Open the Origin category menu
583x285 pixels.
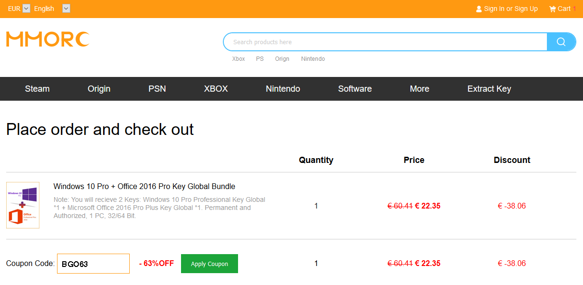(99, 89)
